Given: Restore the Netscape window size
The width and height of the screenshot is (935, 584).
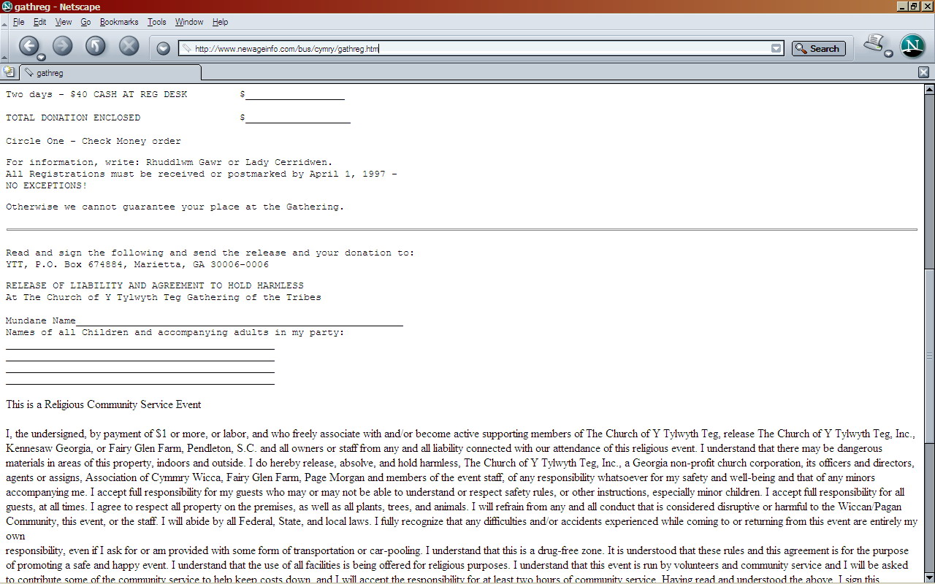Looking at the screenshot, I should pyautogui.click(x=914, y=7).
